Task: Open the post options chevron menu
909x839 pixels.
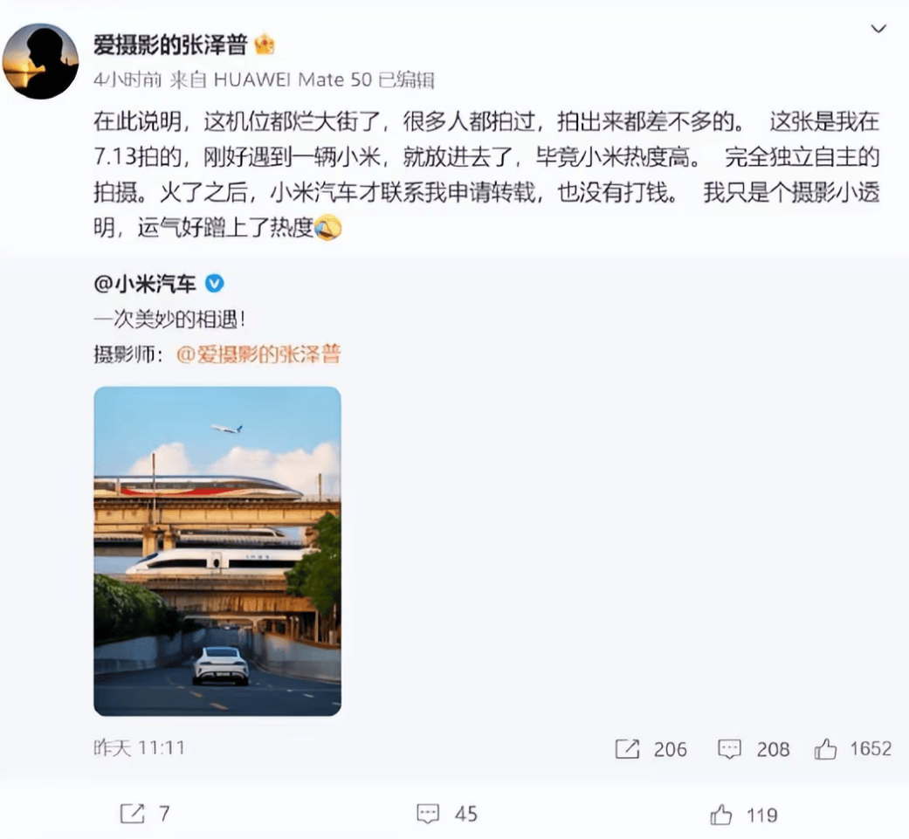Action: click(x=878, y=29)
